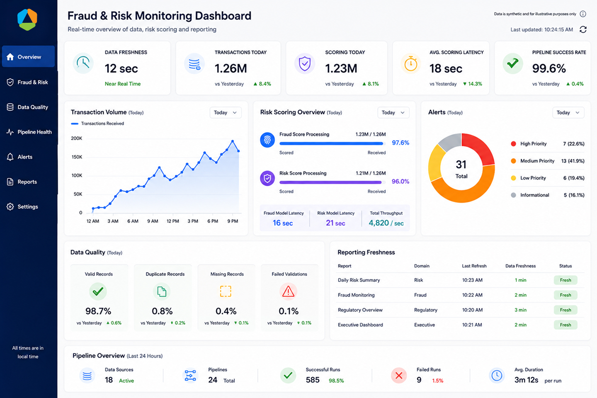Select the Overview sidebar item label
Viewport: 597px width, 398px height.
click(29, 57)
